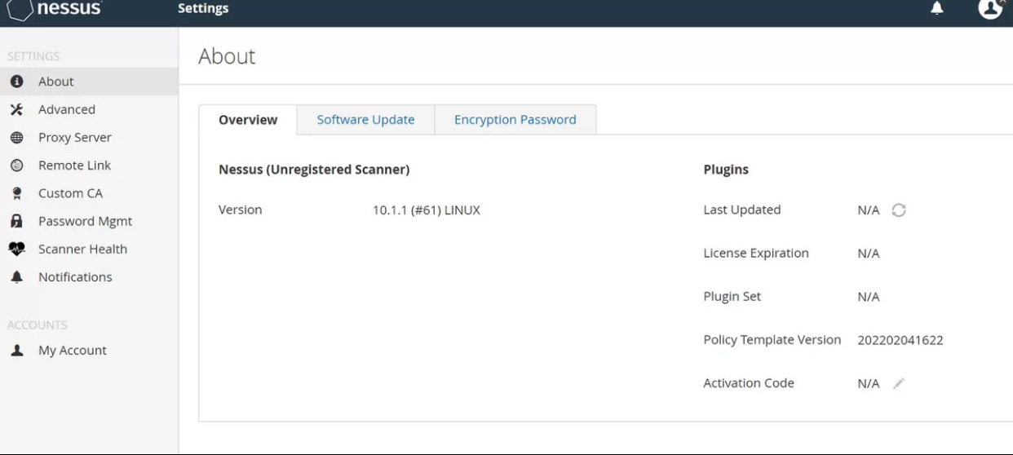Click the SETTINGS section header in sidebar
Viewport: 1013px width, 455px height.
click(33, 57)
